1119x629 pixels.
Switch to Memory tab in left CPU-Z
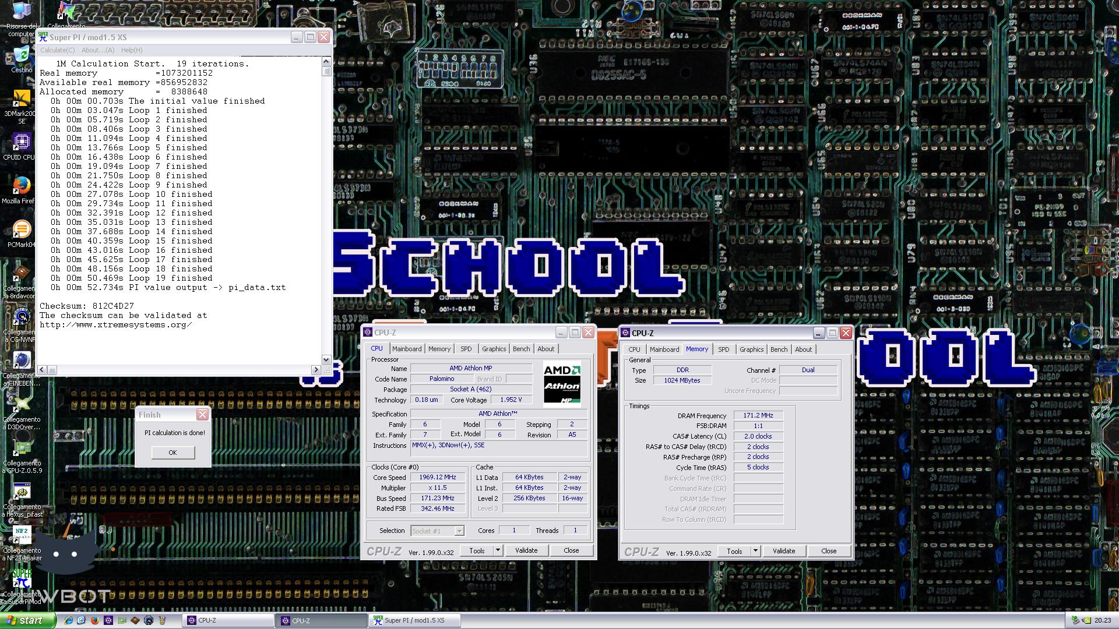[x=439, y=349]
